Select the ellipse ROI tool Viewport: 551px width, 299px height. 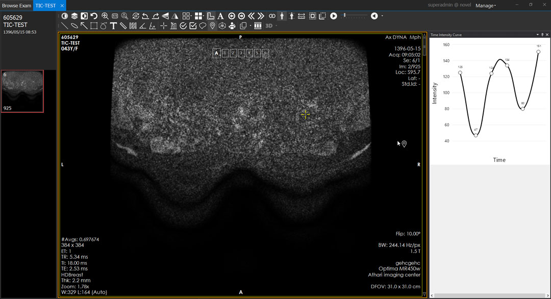pos(74,26)
